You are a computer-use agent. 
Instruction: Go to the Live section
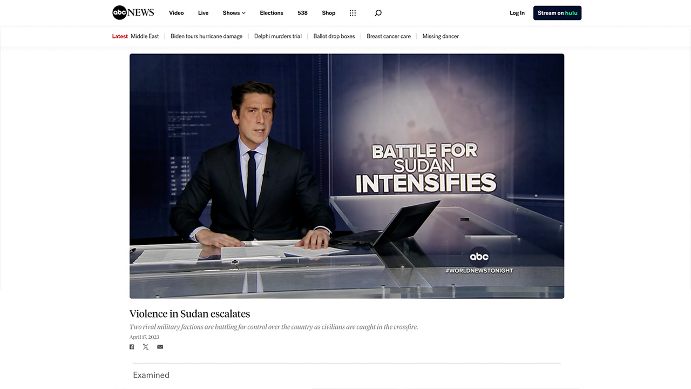(203, 13)
